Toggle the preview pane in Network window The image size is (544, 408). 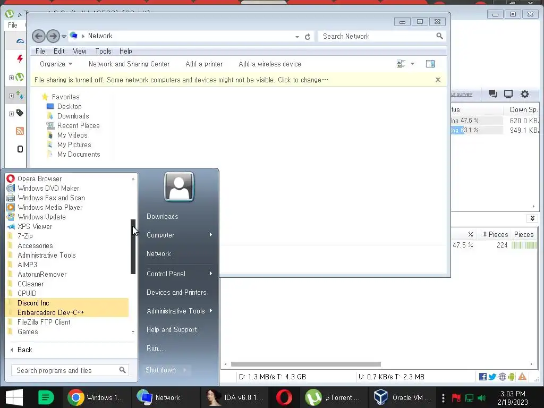tap(430, 64)
